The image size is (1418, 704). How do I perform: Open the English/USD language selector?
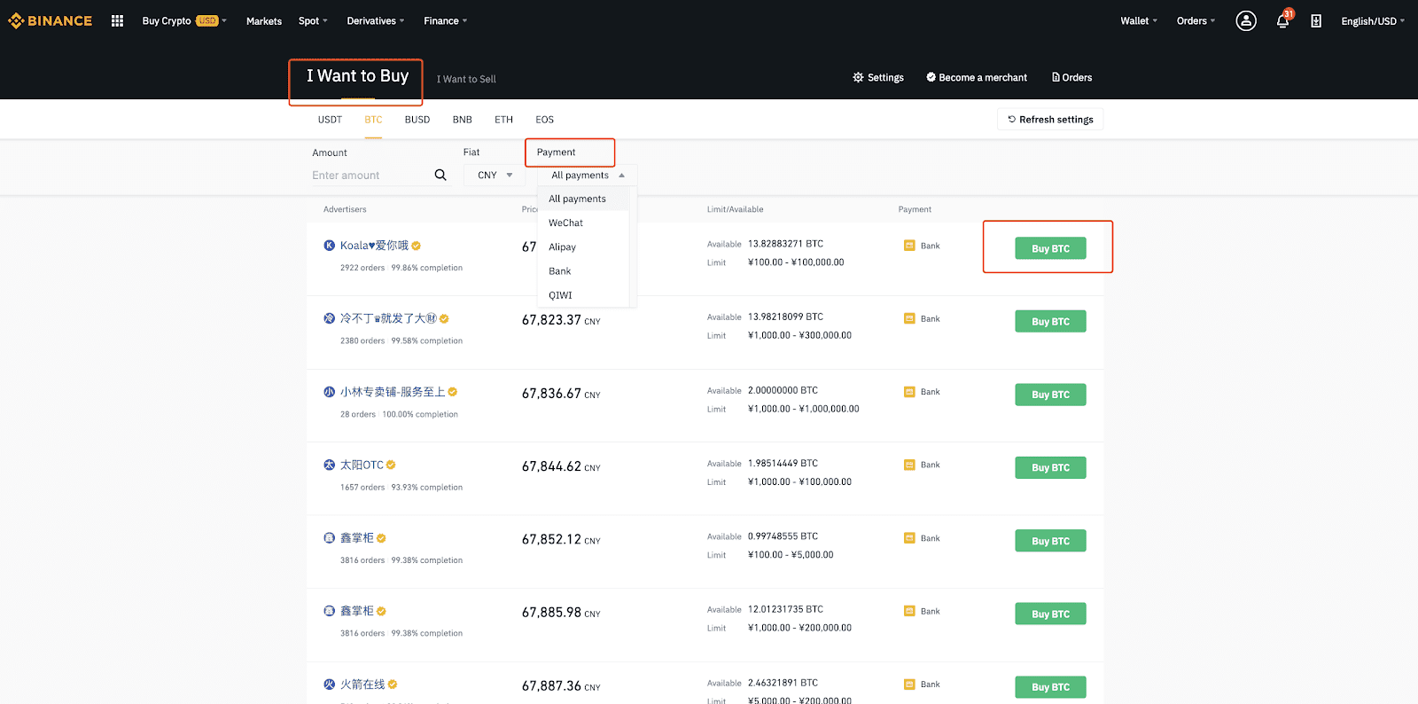(x=1372, y=21)
